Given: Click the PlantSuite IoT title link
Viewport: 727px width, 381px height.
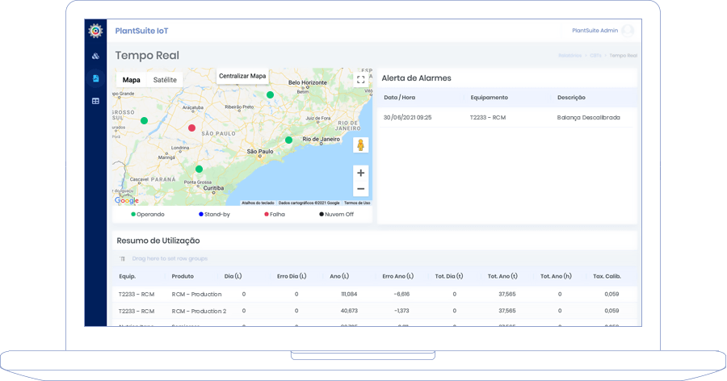Looking at the screenshot, I should [x=142, y=31].
